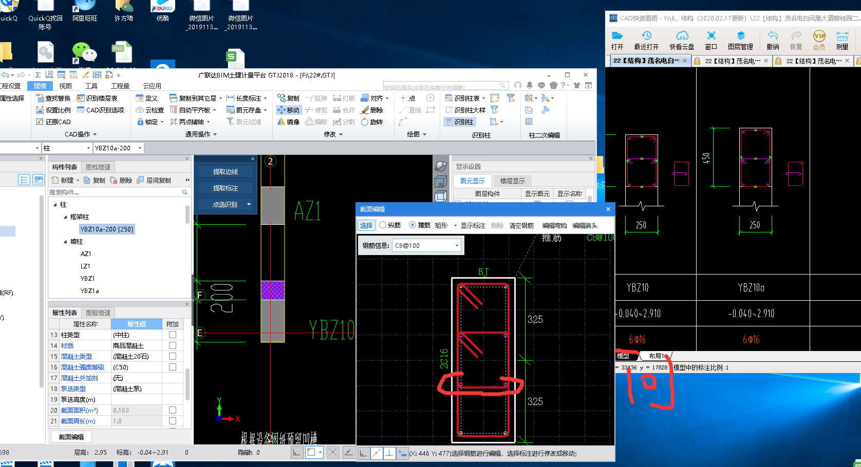The image size is (861, 467).
Task: Expand CAD操作 group dropdown
Action: click(x=81, y=134)
